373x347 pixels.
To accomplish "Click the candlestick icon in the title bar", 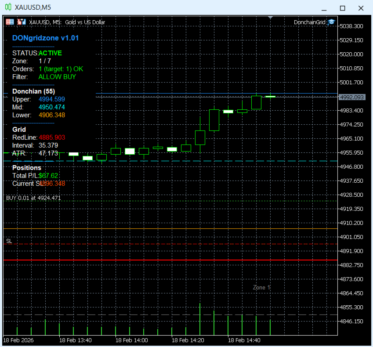I will 8,7.
